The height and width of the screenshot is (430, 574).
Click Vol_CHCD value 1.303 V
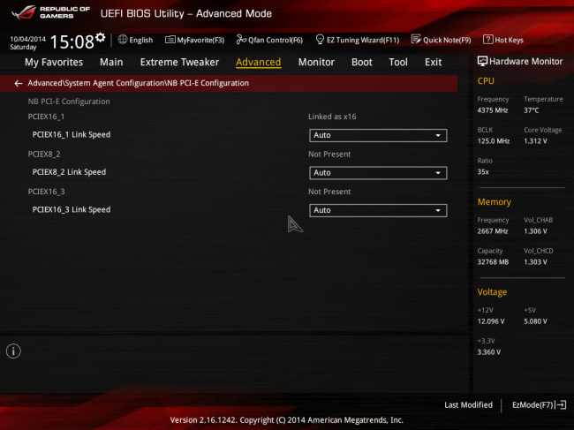(535, 262)
